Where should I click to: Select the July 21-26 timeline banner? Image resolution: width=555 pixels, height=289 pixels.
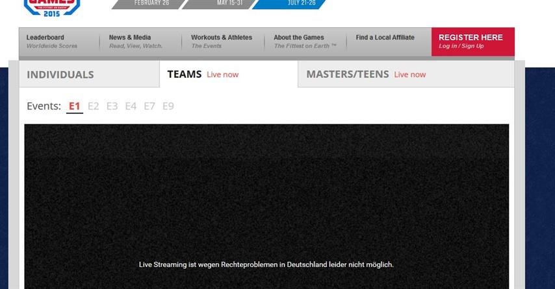click(289, 4)
